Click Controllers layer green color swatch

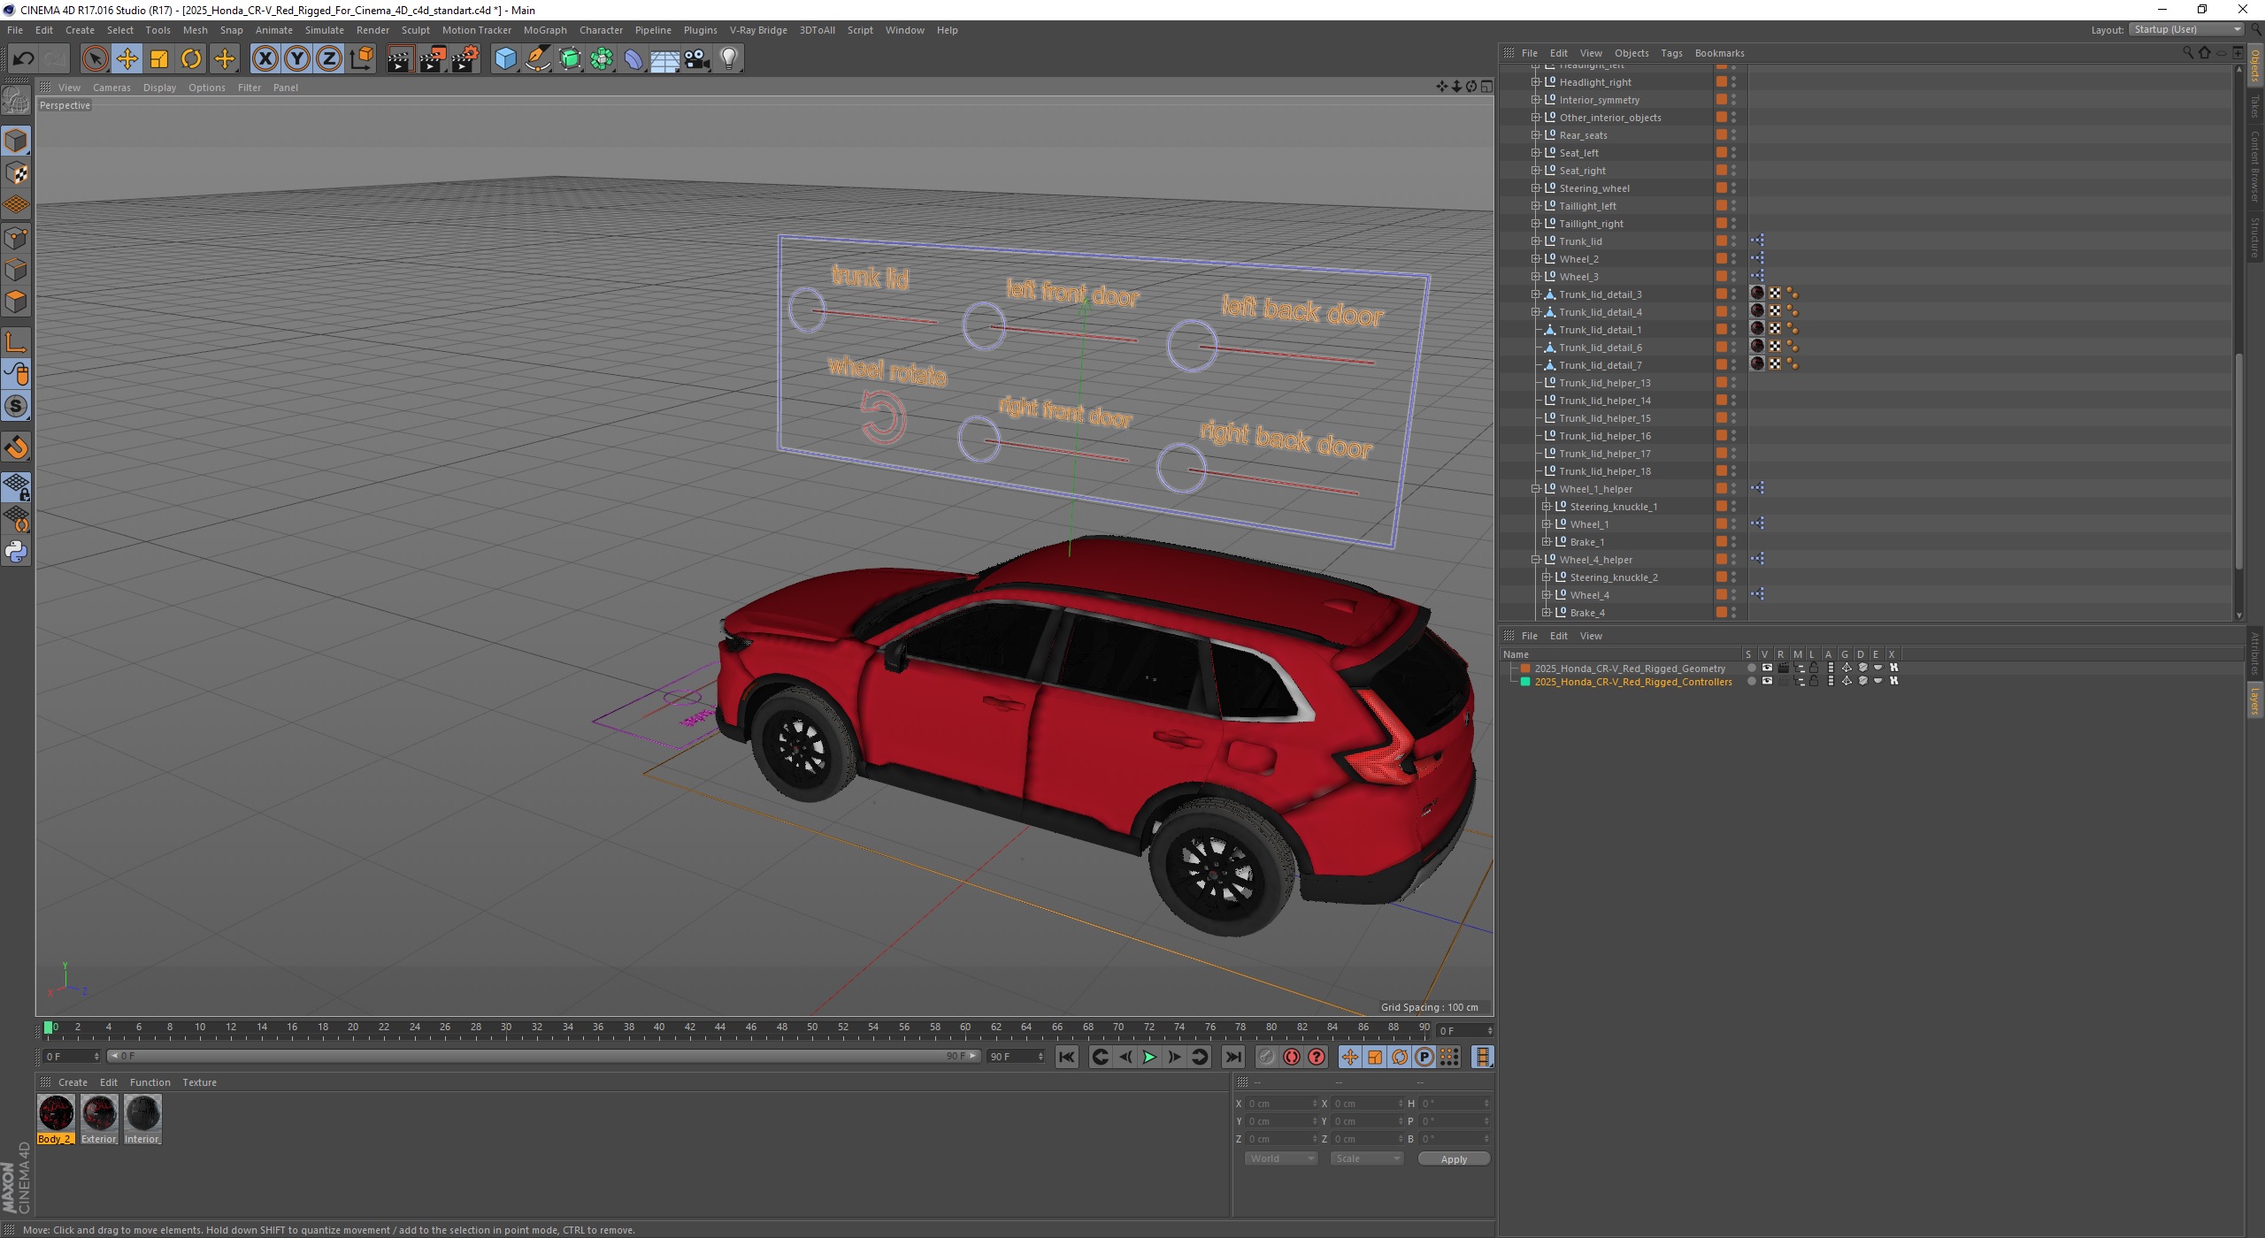pyautogui.click(x=1525, y=682)
